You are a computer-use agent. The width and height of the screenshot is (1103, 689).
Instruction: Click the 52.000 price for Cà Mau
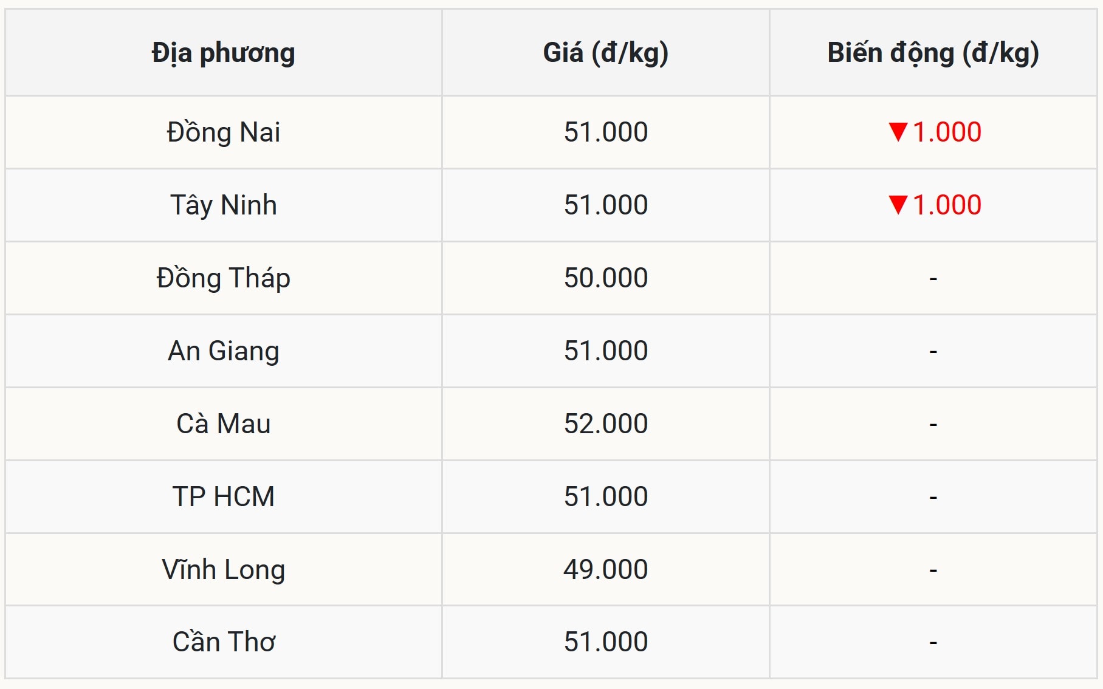pos(605,424)
